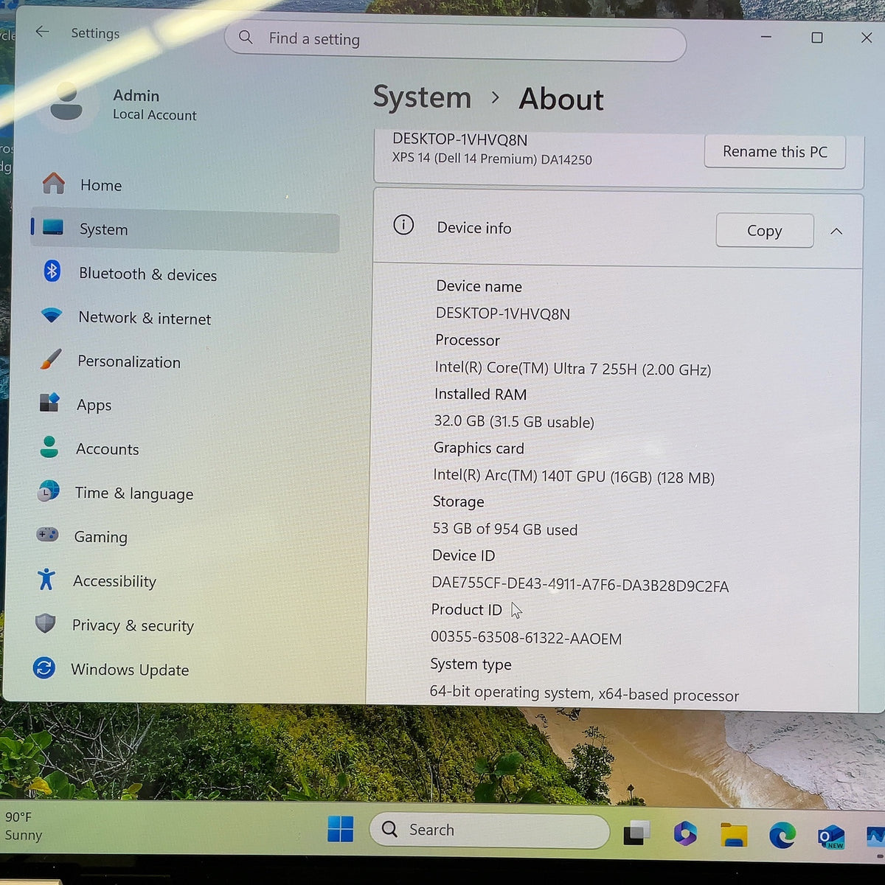Screen dimensions: 885x885
Task: Open the weather widget showing 90°F Sunny
Action: pyautogui.click(x=24, y=826)
